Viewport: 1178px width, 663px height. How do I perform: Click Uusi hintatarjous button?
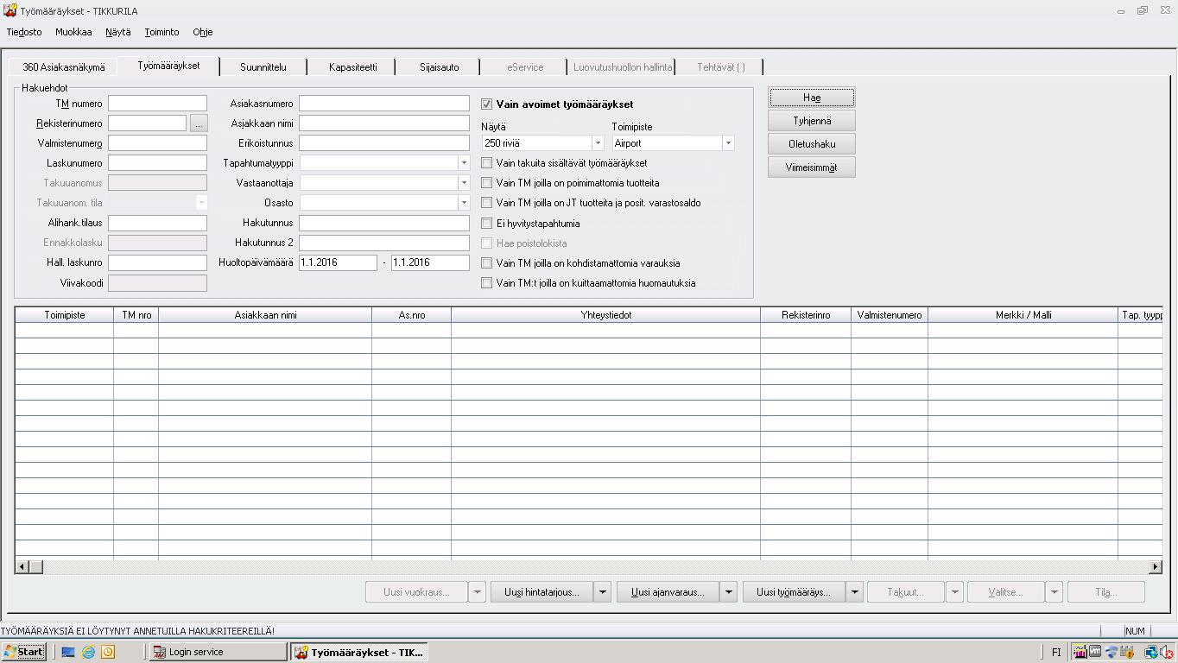coord(543,592)
